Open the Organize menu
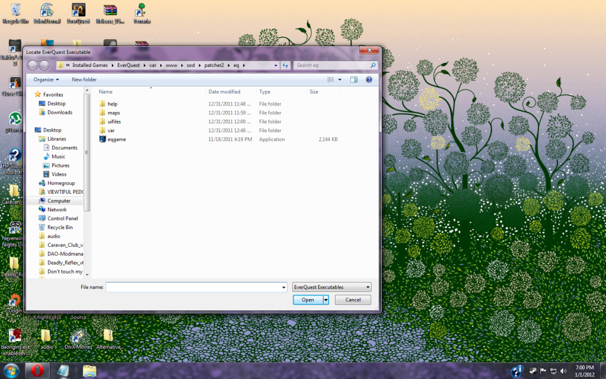The height and width of the screenshot is (379, 606). [46, 80]
